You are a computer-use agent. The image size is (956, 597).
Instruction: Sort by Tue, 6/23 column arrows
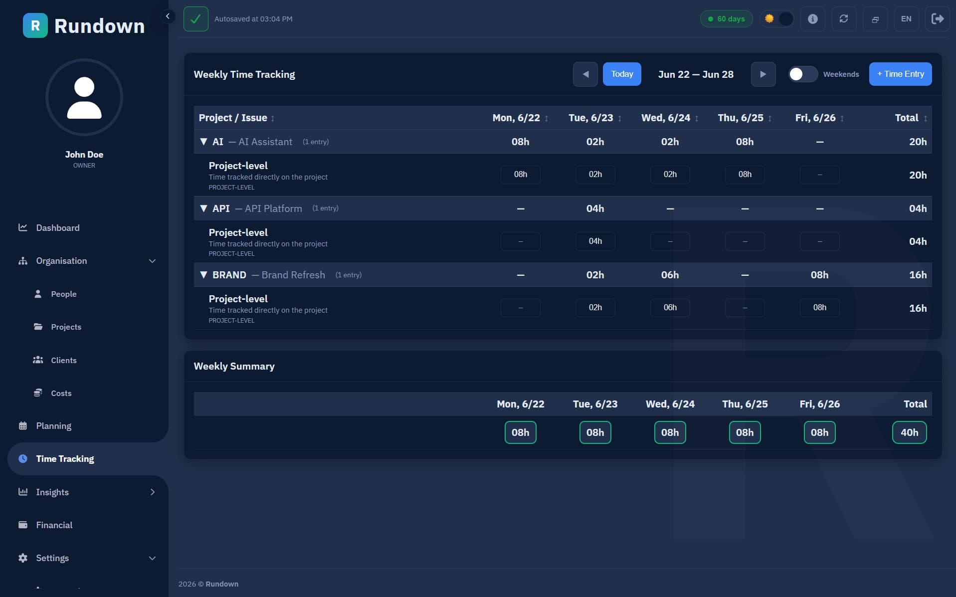point(620,118)
